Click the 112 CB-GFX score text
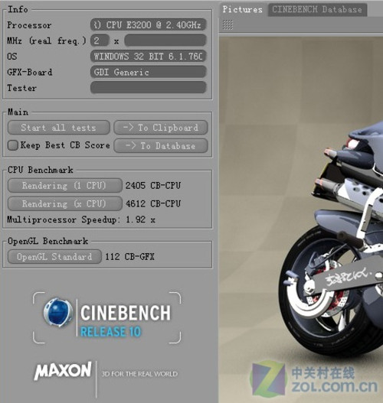Image resolution: width=383 pixels, height=403 pixels. [129, 256]
